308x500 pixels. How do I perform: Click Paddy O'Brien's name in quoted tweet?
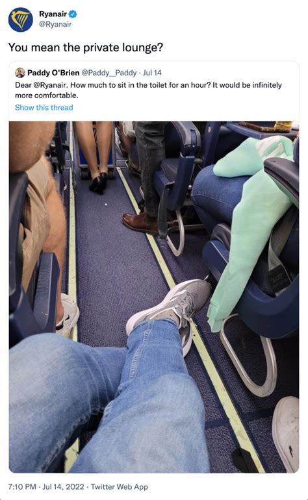point(53,73)
